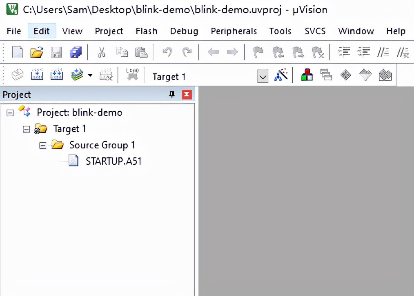Select the Project: blink-demo root item
414x296 pixels.
point(80,113)
